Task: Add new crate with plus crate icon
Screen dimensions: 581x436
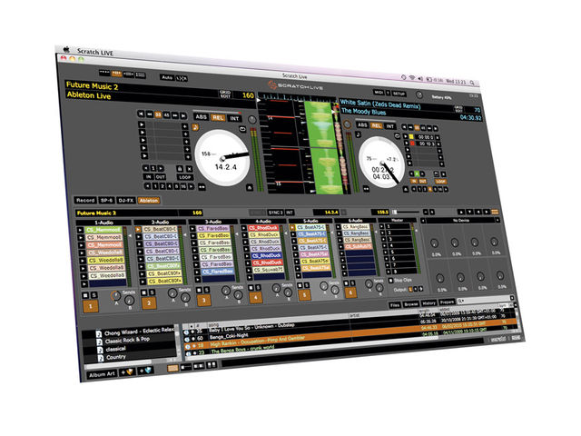Action: tap(127, 372)
